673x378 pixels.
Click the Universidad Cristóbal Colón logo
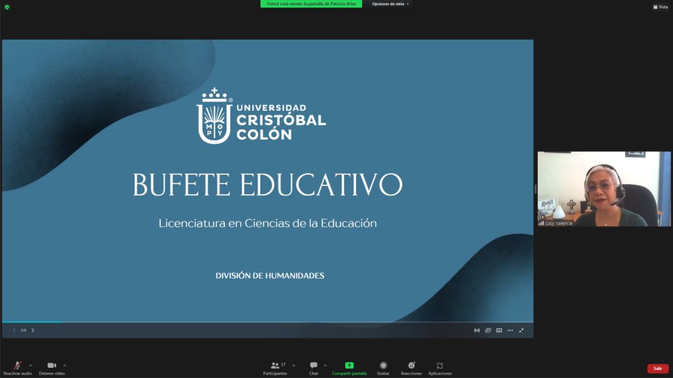pyautogui.click(x=261, y=116)
